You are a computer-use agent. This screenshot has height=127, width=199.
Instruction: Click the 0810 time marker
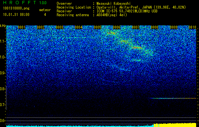[x=192, y=27]
